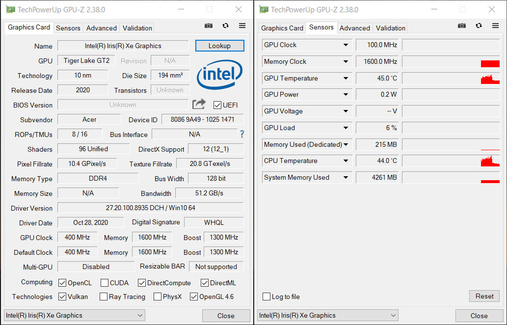Click the 96 Unified shaders value
This screenshot has height=325, width=507.
(x=93, y=149)
